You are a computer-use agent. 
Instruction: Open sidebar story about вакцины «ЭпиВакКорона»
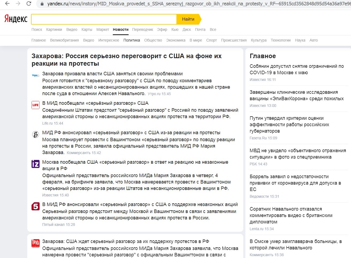click(x=297, y=95)
